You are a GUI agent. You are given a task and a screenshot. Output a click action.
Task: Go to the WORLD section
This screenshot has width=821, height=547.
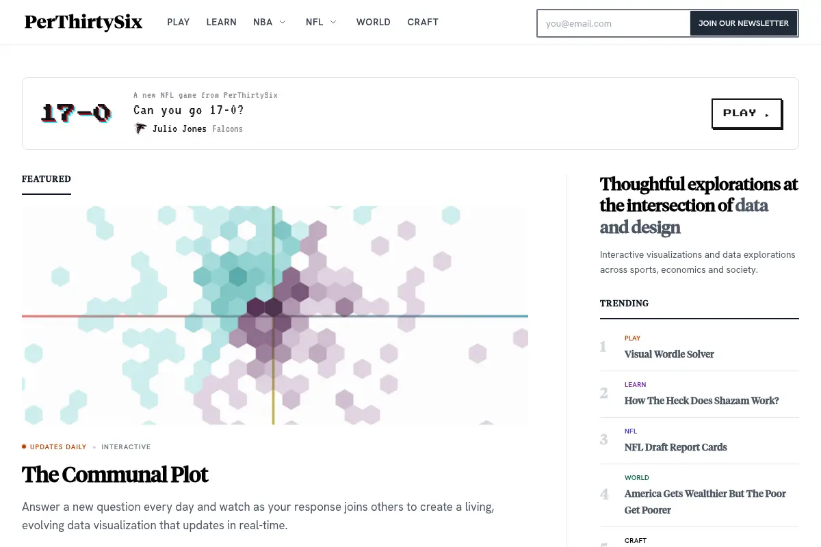pos(374,22)
